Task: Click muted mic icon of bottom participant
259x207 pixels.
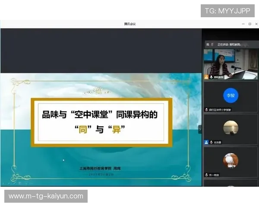Action: click(x=206, y=175)
